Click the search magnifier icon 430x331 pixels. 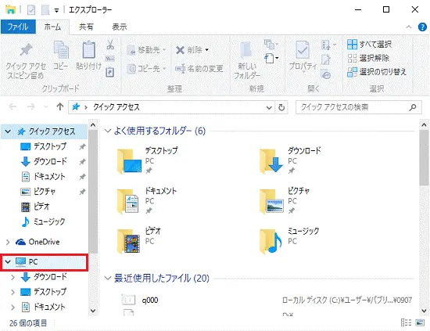(413, 107)
